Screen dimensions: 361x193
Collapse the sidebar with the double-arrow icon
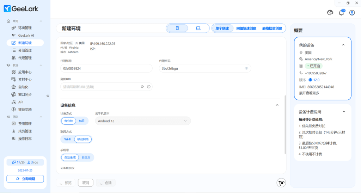click(48, 96)
